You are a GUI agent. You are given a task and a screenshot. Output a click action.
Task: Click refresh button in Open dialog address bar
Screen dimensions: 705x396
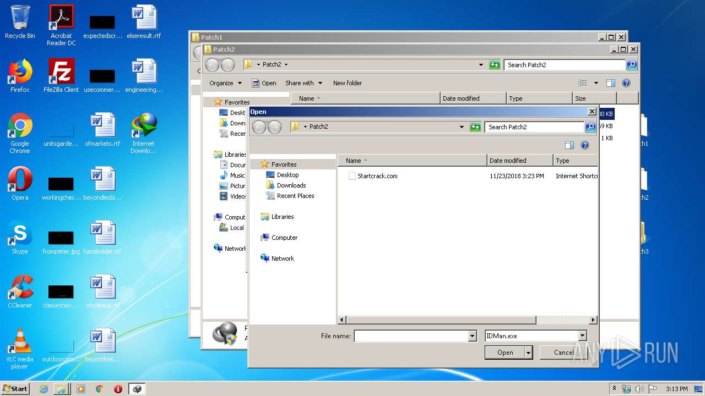pos(475,127)
